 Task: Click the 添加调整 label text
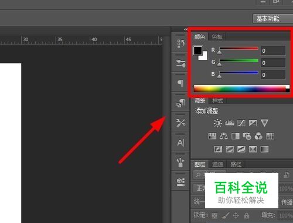[x=206, y=111]
